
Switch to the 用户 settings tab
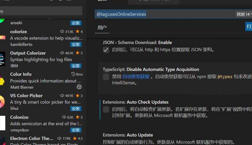[102, 28]
